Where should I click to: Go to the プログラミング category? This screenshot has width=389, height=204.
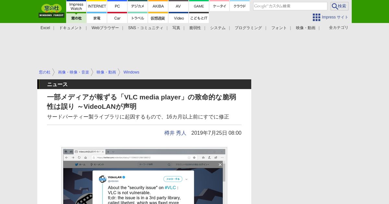(248, 28)
